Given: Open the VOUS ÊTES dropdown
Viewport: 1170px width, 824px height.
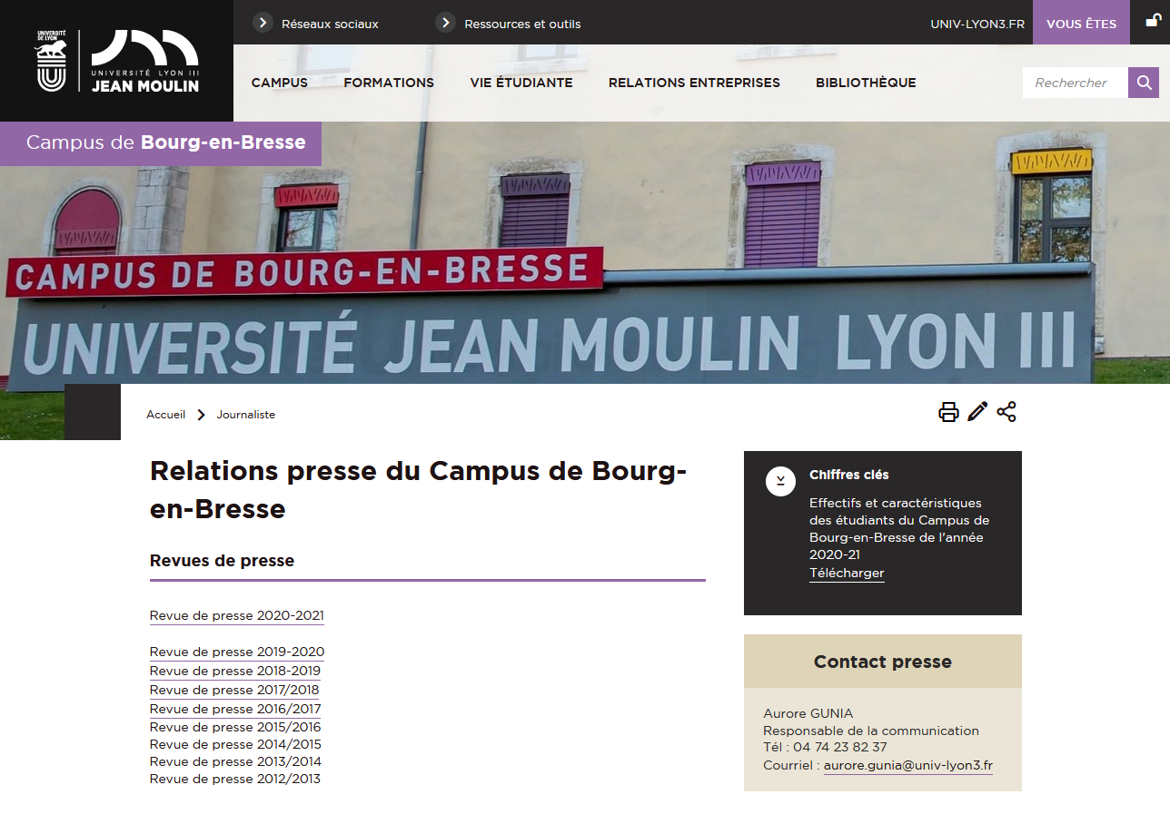Looking at the screenshot, I should click(x=1081, y=24).
